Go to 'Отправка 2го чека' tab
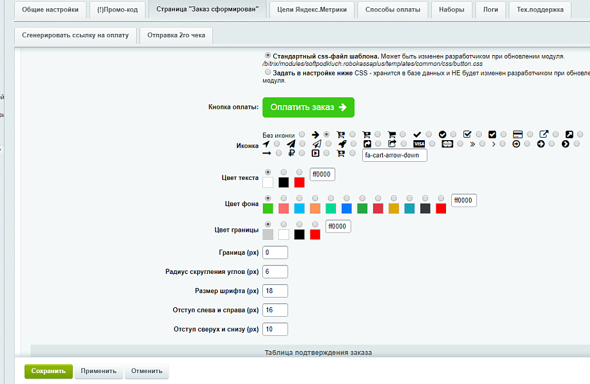 [x=176, y=35]
